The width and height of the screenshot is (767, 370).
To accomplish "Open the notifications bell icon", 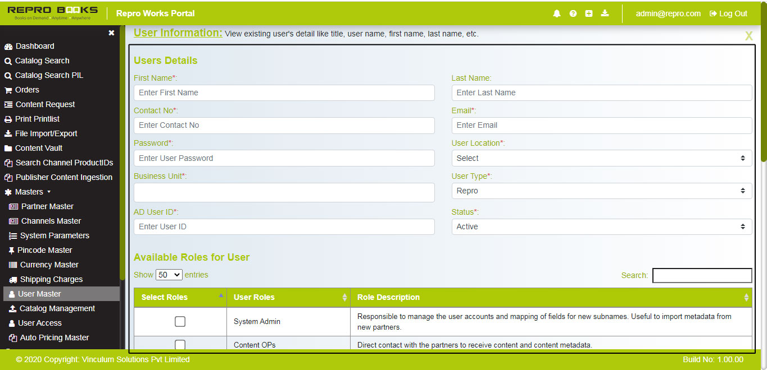I will click(x=557, y=13).
